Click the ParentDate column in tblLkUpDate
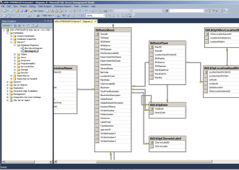This screenshot has width=239, height=170. point(167,113)
